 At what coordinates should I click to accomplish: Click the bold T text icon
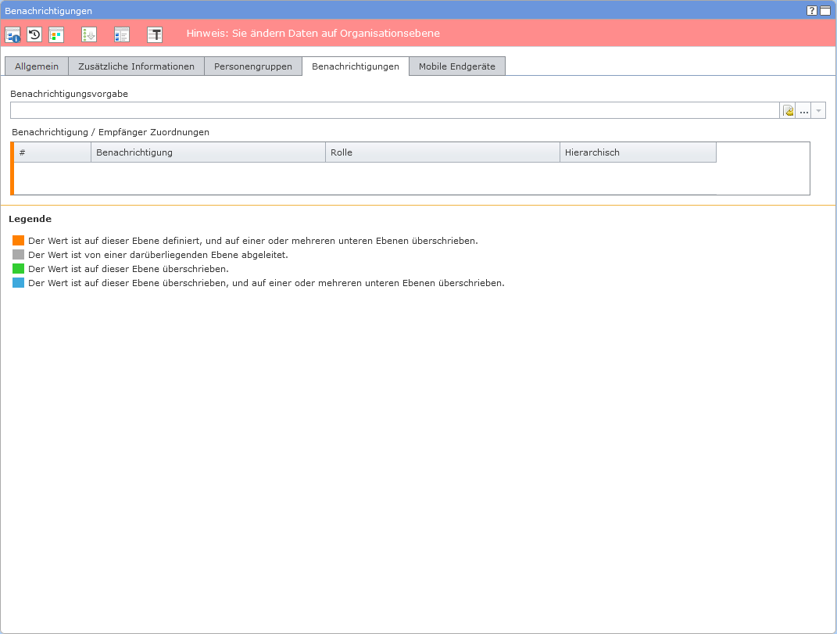click(x=155, y=34)
